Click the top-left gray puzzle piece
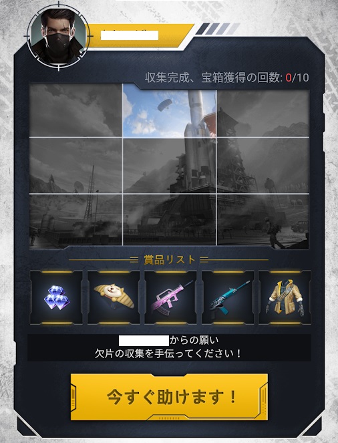Screen dimensions: 338x443 pyautogui.click(x=75, y=110)
